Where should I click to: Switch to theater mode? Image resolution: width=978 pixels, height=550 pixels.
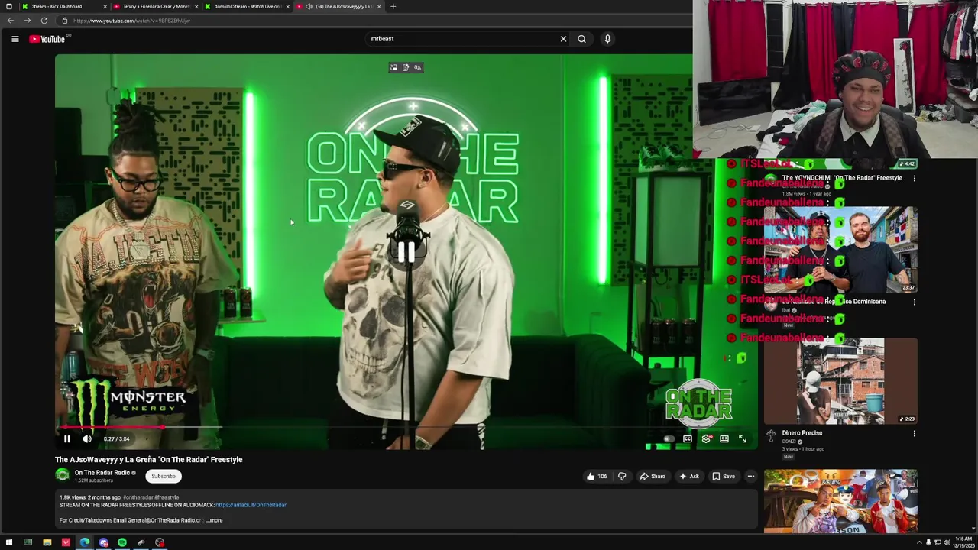pyautogui.click(x=724, y=438)
